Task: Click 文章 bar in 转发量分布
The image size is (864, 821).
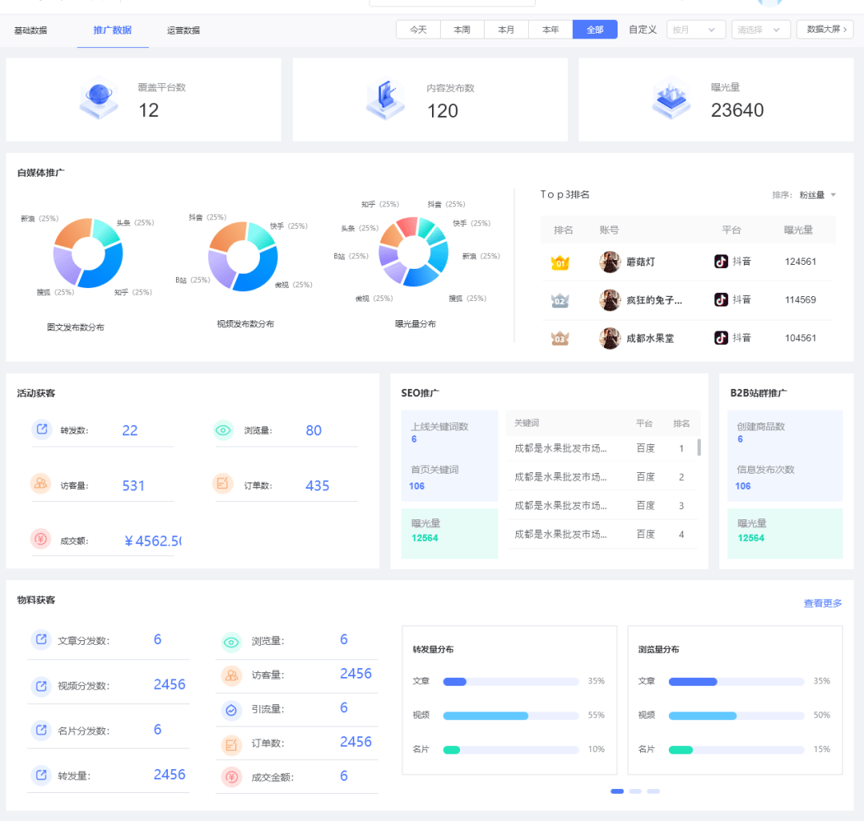Action: click(x=510, y=682)
